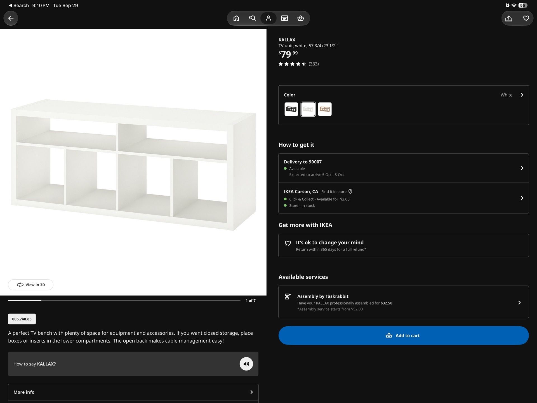537x403 pixels.
Task: Open the profile account icon
Action: tap(268, 18)
